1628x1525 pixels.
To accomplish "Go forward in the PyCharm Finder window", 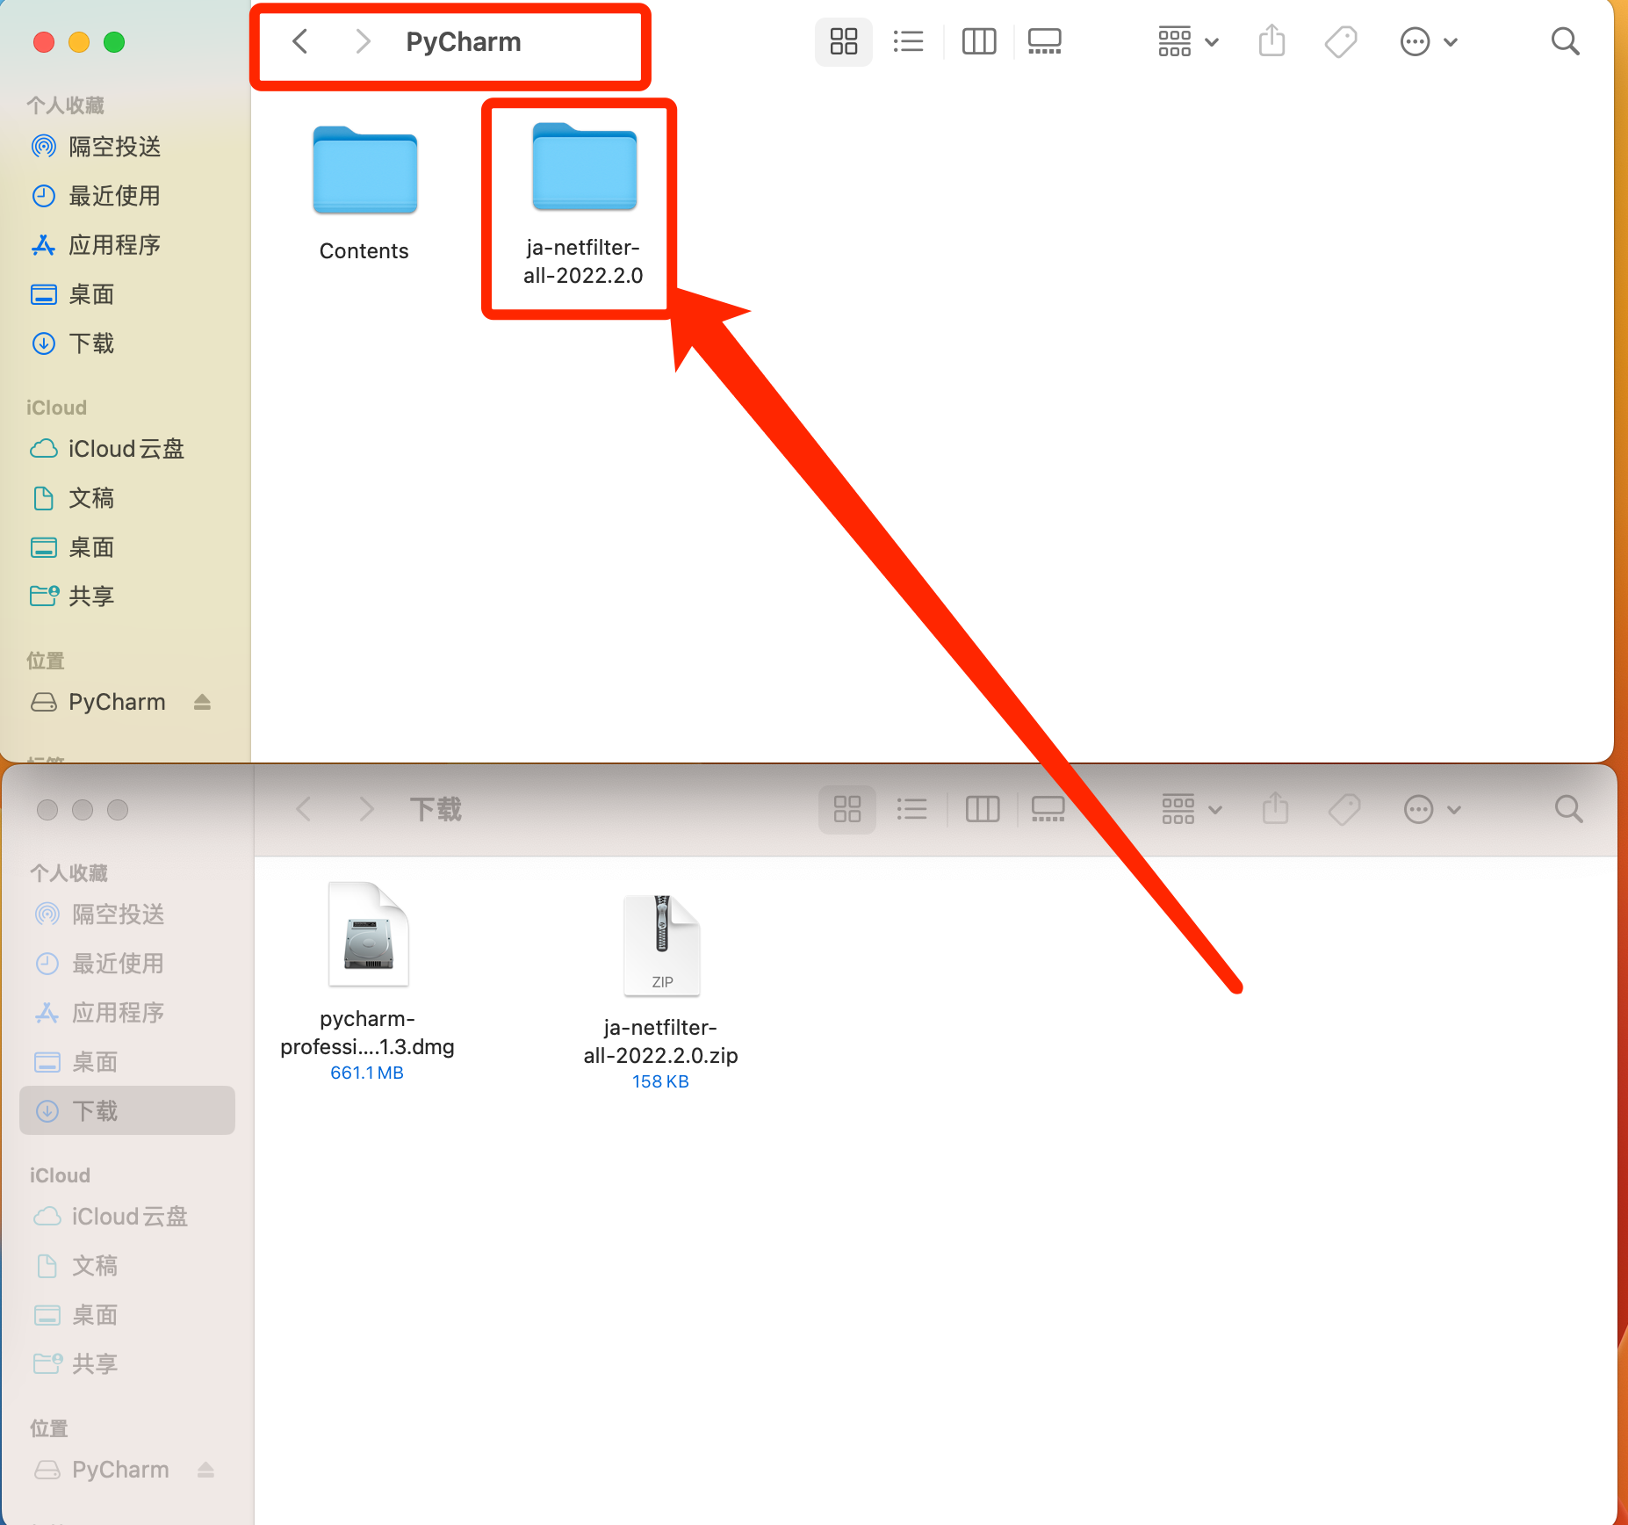I will click(363, 41).
